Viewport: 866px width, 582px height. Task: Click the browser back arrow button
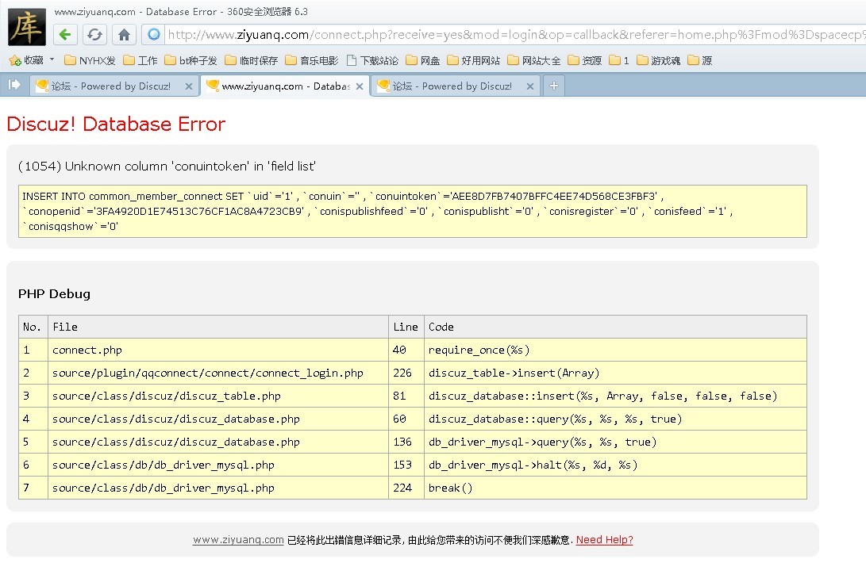click(x=66, y=34)
